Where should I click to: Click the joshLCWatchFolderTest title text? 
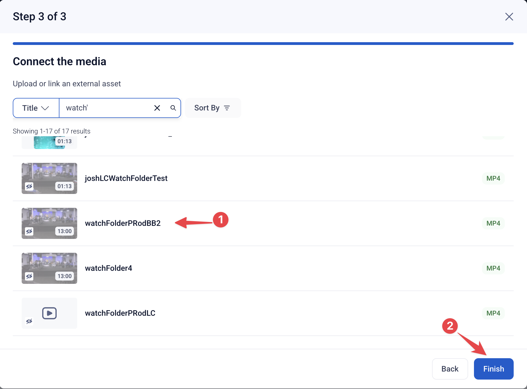[x=126, y=178]
